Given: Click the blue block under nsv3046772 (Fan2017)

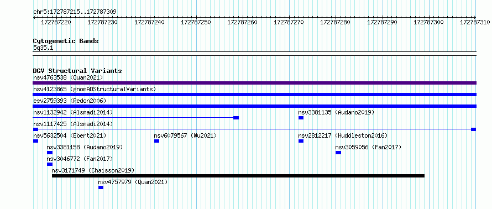Looking at the screenshot, I should pyautogui.click(x=50, y=164).
